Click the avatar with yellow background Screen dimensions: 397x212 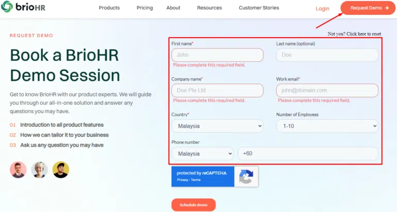pos(61,170)
